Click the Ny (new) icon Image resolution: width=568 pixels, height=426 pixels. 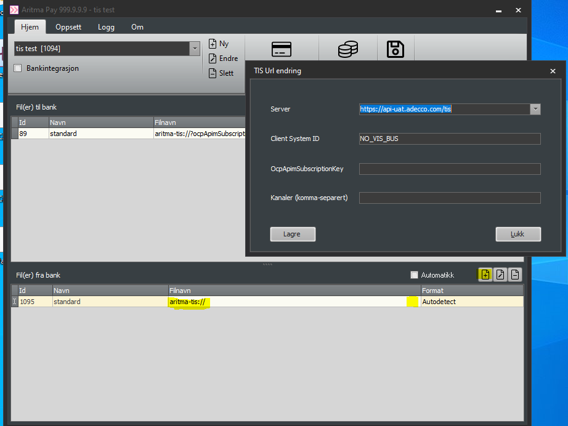click(213, 44)
